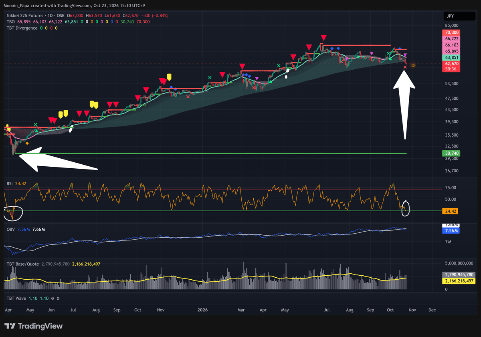
Task: Click the Mar label on the time axis
Action: tap(241, 310)
